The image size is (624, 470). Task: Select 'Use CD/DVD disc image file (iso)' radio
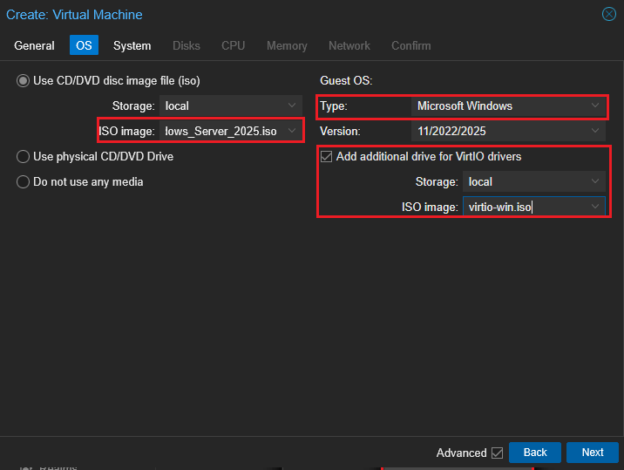[x=23, y=81]
